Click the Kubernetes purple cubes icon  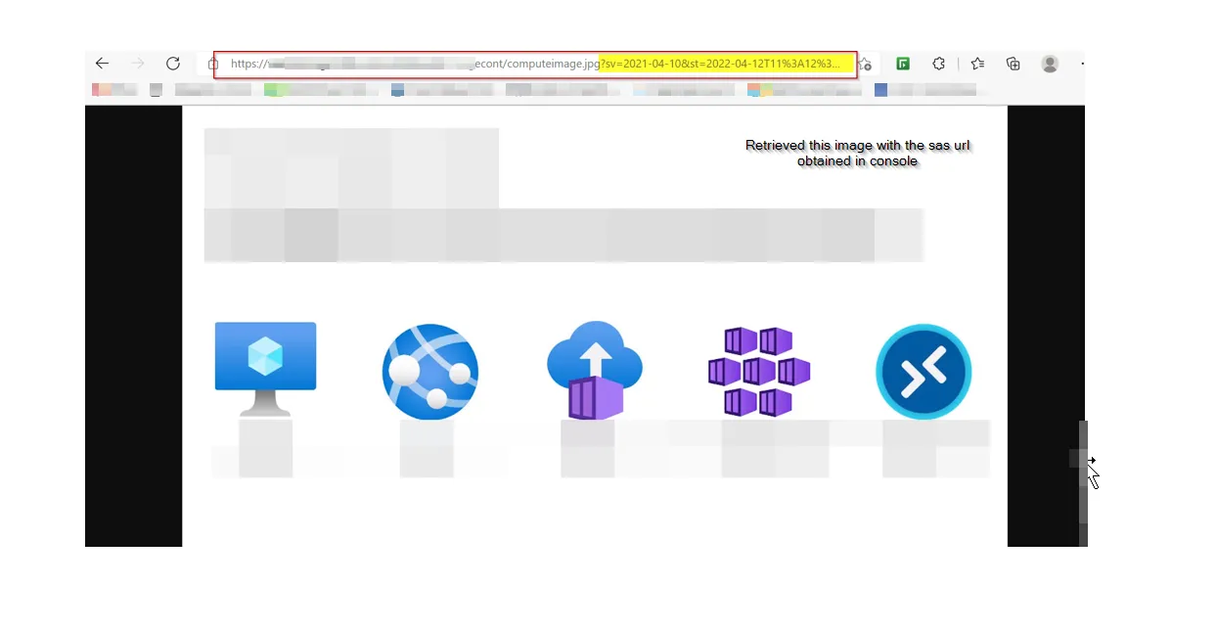pos(759,371)
